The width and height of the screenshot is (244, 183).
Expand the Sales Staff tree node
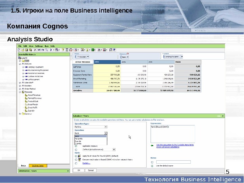[x=20, y=83]
